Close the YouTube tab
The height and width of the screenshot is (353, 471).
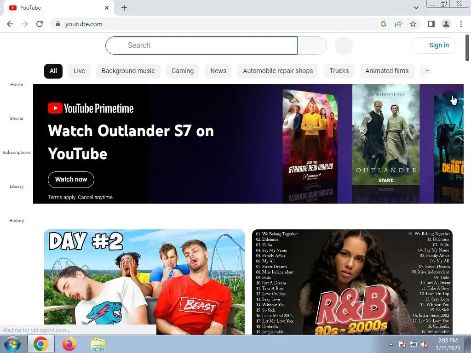pyautogui.click(x=107, y=8)
